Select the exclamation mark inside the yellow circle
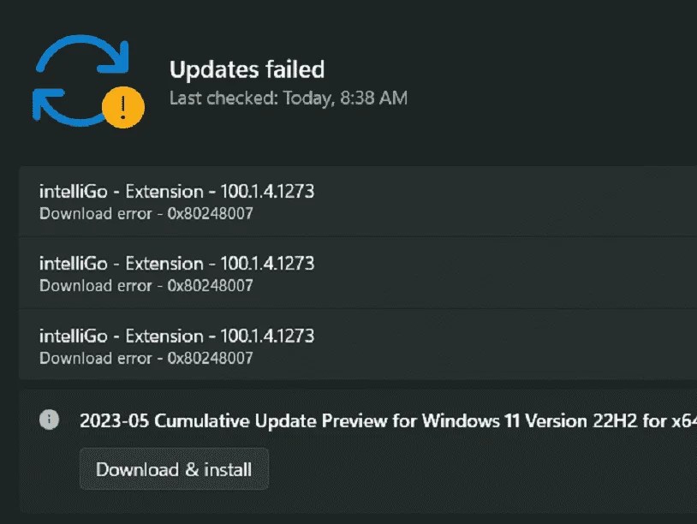This screenshot has height=524, width=697. pos(121,104)
